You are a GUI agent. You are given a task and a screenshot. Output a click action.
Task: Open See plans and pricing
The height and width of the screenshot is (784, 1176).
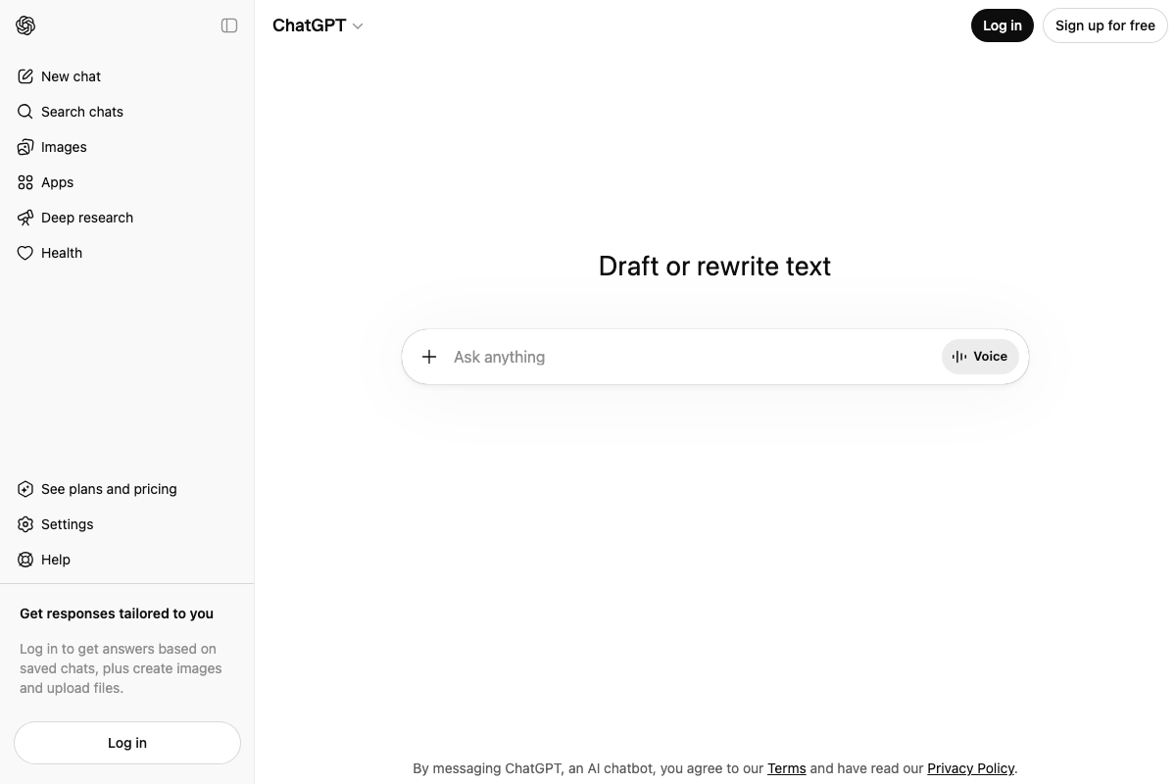point(127,489)
